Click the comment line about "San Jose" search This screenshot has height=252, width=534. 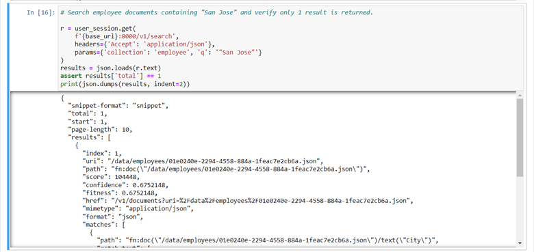click(216, 12)
